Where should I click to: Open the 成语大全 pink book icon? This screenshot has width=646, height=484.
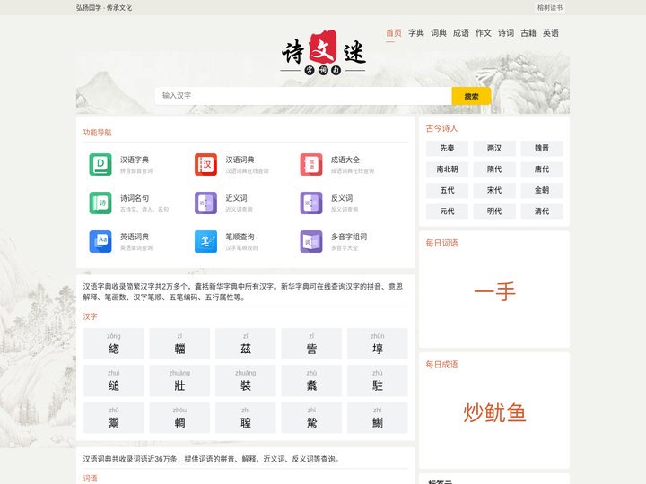point(311,164)
